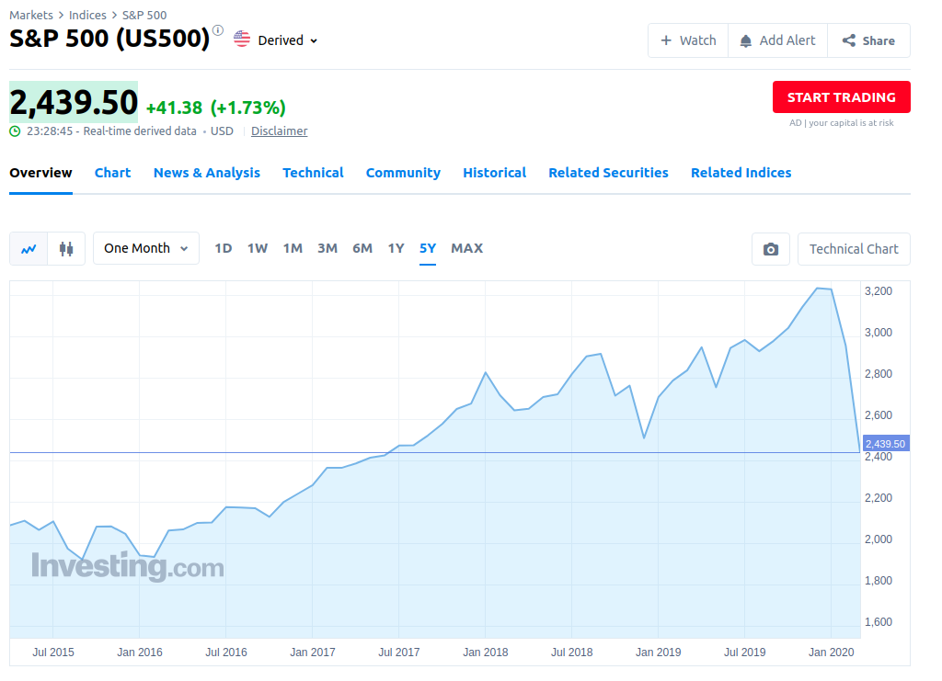Show the Related Securities tab
942x681 pixels.
[x=608, y=173]
